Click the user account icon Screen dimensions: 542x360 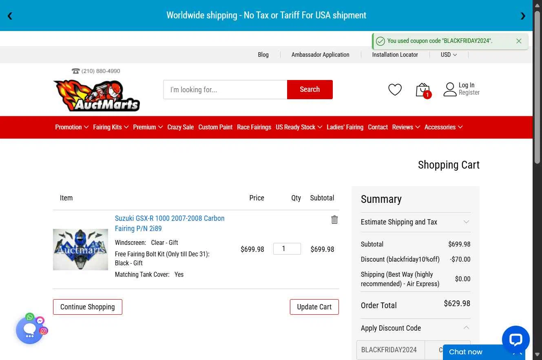click(450, 89)
